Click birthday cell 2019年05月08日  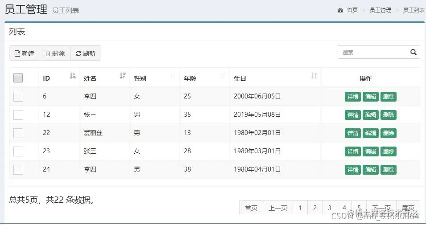(x=257, y=115)
